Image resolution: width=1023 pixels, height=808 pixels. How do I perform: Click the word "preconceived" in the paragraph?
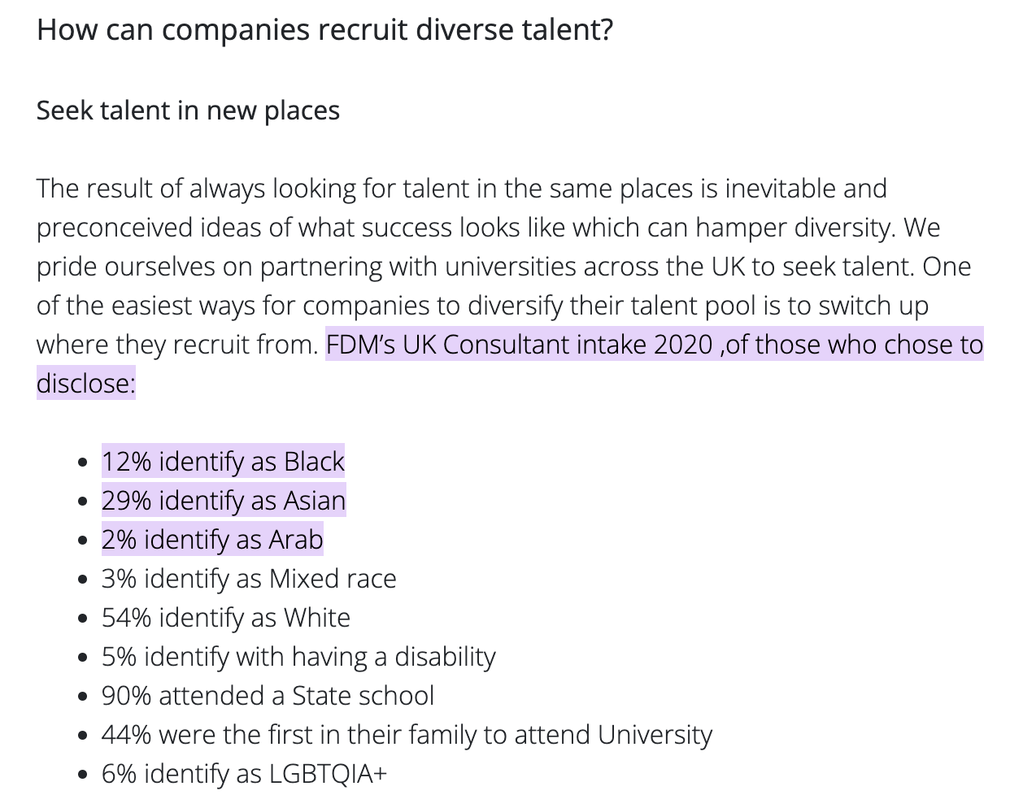coord(115,228)
